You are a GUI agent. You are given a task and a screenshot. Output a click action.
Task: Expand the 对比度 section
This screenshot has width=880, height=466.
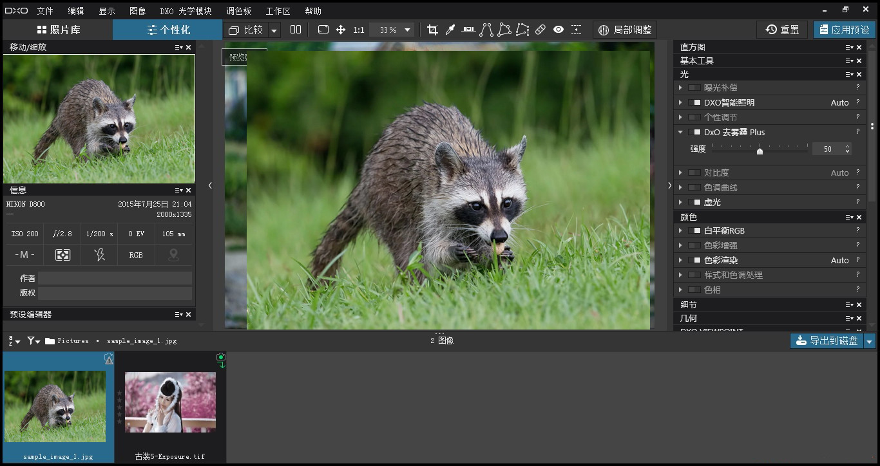click(x=680, y=172)
